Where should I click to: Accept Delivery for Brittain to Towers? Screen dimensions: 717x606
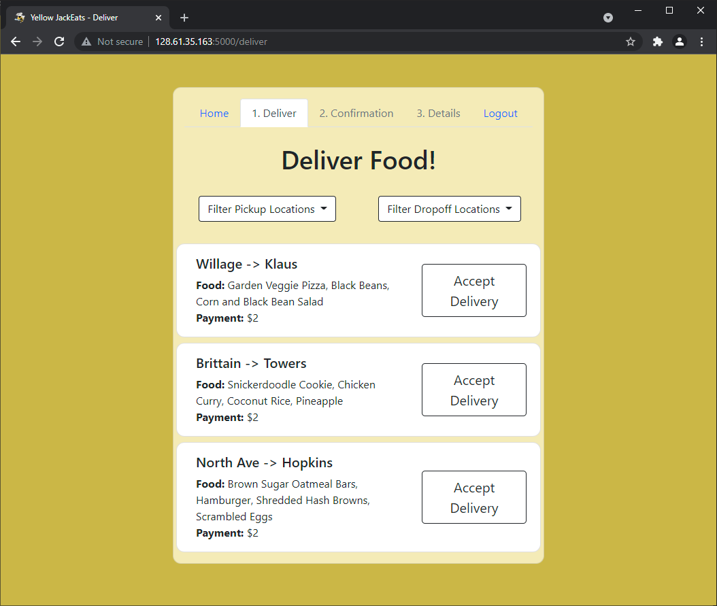[x=473, y=390]
